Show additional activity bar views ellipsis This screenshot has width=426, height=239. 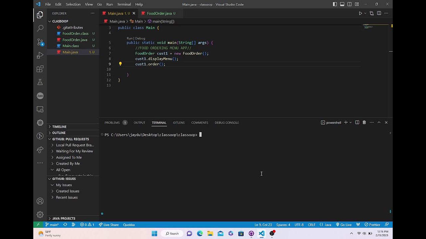point(40,163)
